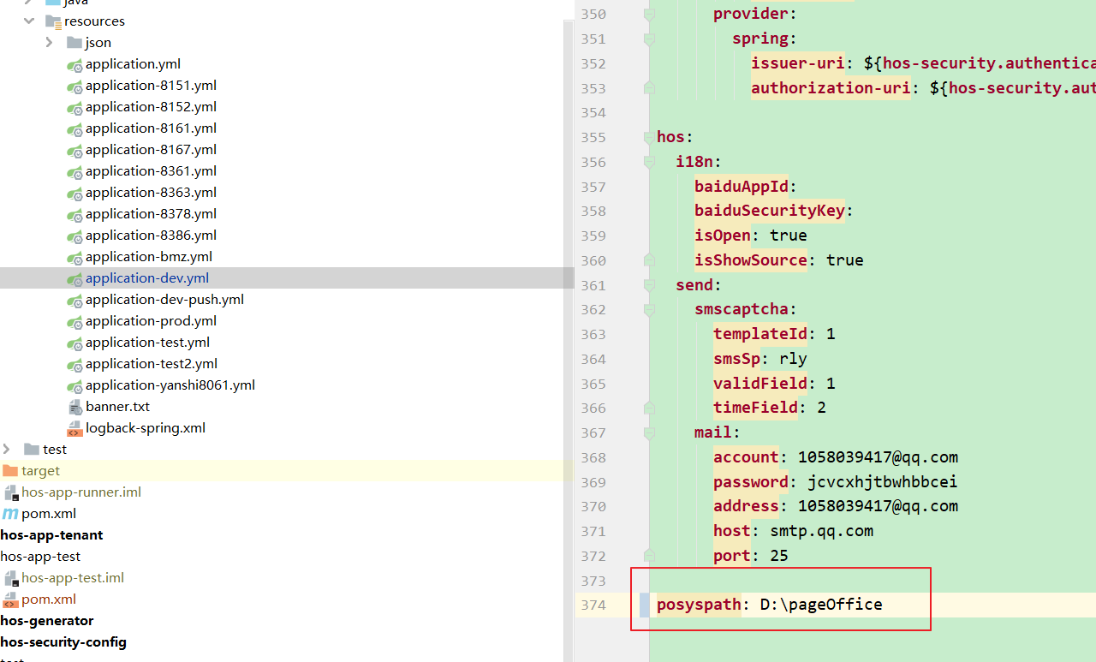Image resolution: width=1096 pixels, height=662 pixels.
Task: Click the hos-app-runner.iml module file icon
Action: (10, 492)
